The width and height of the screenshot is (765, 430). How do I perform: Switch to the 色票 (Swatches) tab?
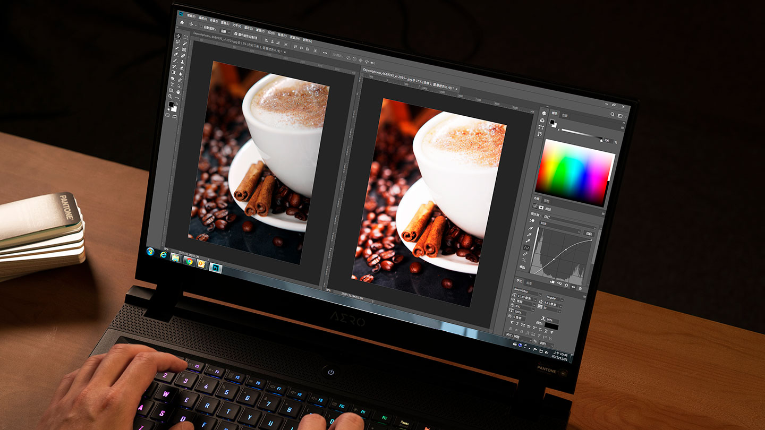point(566,115)
